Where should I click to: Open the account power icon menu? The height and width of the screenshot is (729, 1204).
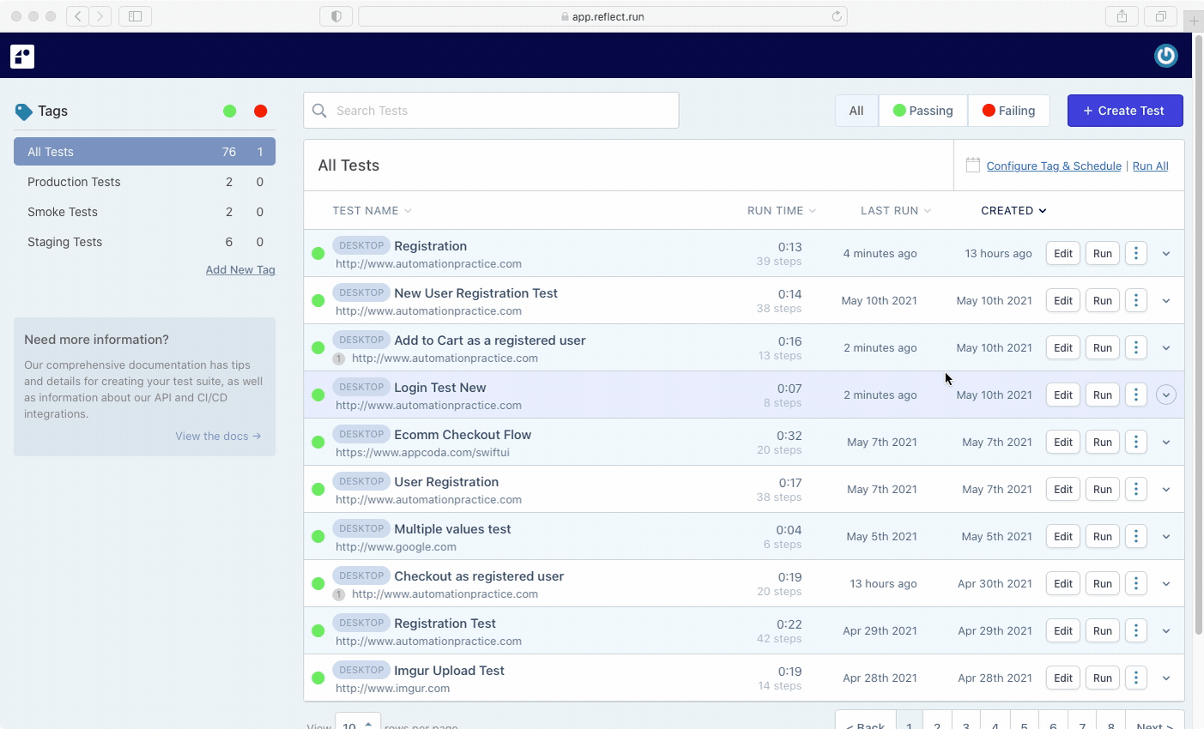coord(1165,56)
